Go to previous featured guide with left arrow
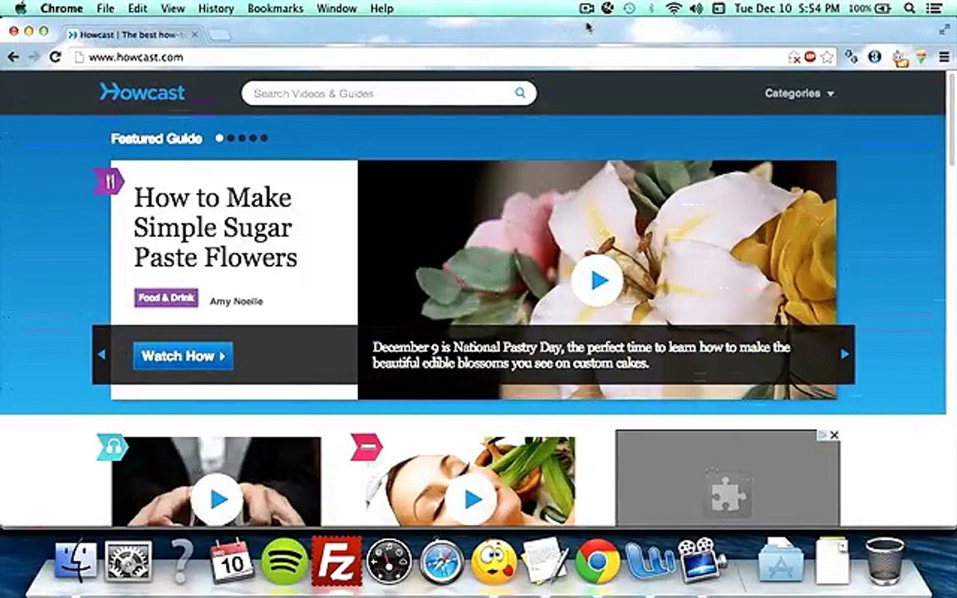The image size is (957, 598). [101, 354]
